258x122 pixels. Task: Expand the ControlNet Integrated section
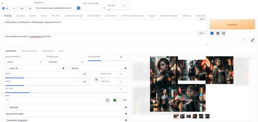tap(66, 120)
